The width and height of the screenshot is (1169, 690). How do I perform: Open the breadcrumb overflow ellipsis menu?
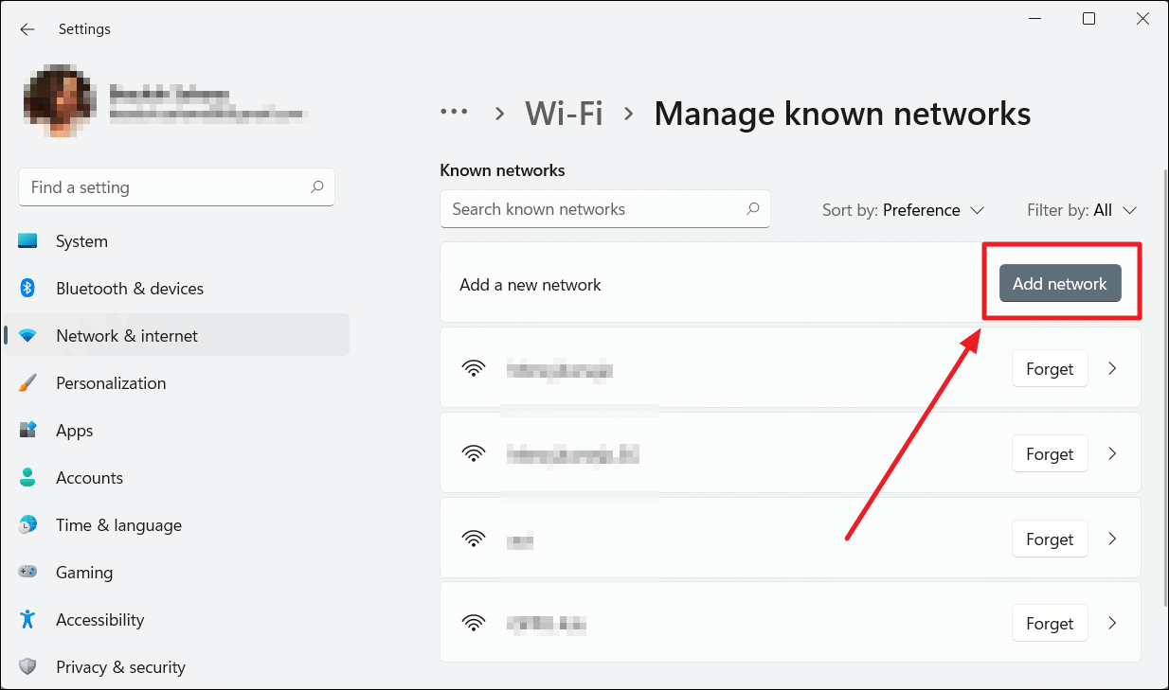click(x=455, y=113)
